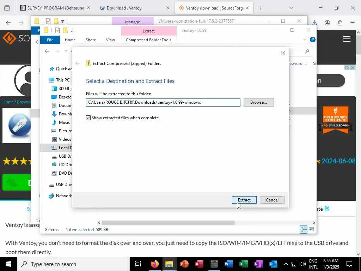Image resolution: width=361 pixels, height=271 pixels.
Task: Click the Explorer horizontal scrollbar thumb
Action: tap(168, 223)
